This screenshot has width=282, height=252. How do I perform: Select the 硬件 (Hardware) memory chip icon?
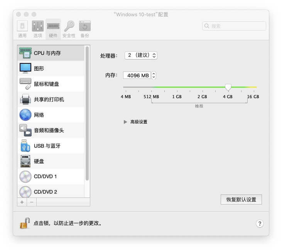tap(53, 26)
